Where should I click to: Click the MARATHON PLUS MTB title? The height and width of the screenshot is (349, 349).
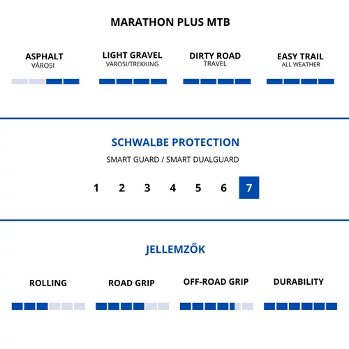tap(170, 22)
